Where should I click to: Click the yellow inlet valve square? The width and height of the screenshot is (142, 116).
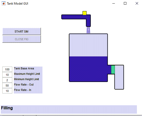click(x=84, y=13)
